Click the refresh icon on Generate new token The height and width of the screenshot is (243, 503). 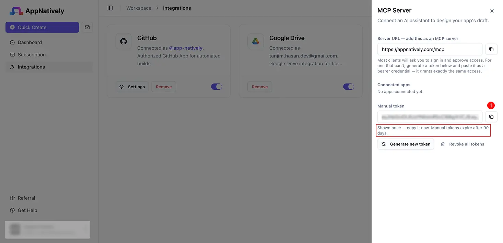[384, 144]
